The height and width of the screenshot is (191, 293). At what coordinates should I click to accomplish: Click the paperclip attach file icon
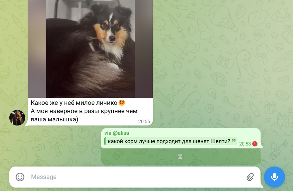click(250, 177)
